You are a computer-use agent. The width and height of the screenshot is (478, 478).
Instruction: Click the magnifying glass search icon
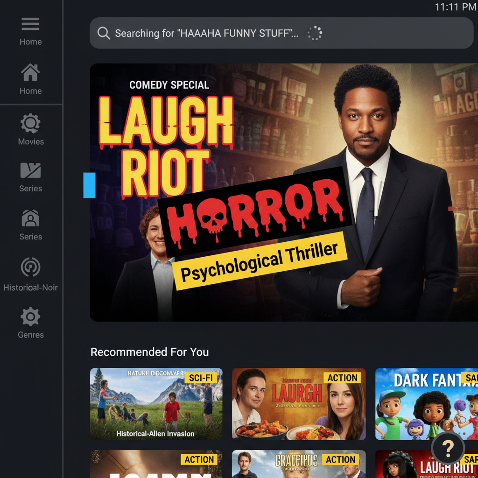[104, 33]
